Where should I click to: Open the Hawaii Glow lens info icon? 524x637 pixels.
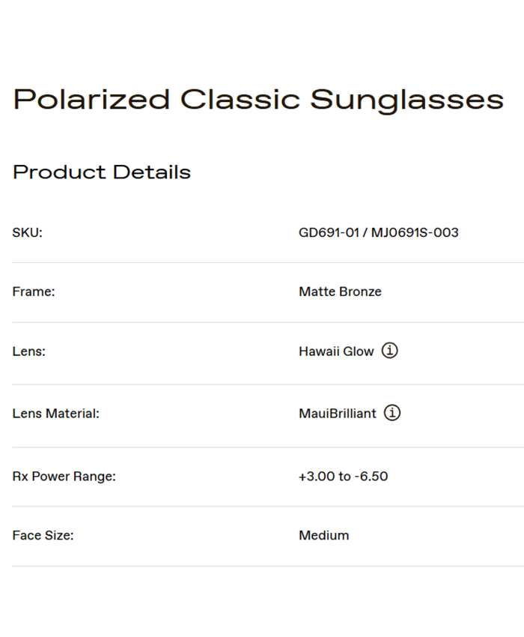[389, 351]
